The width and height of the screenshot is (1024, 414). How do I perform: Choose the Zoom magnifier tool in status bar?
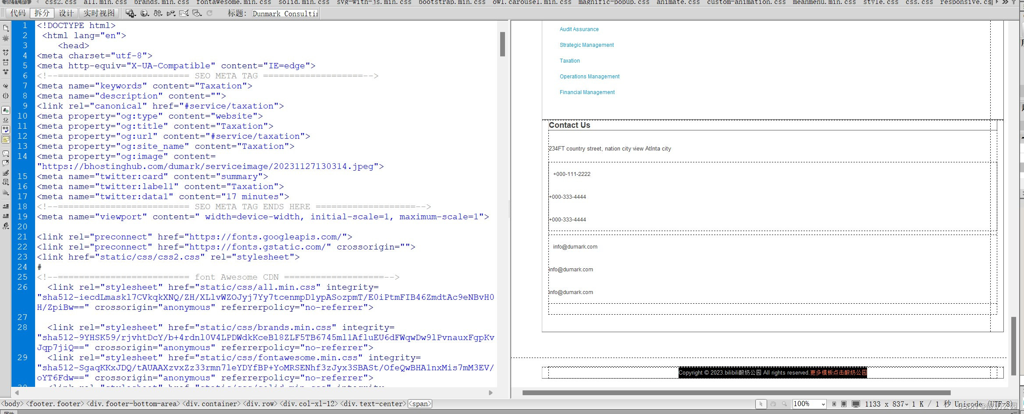tap(784, 404)
